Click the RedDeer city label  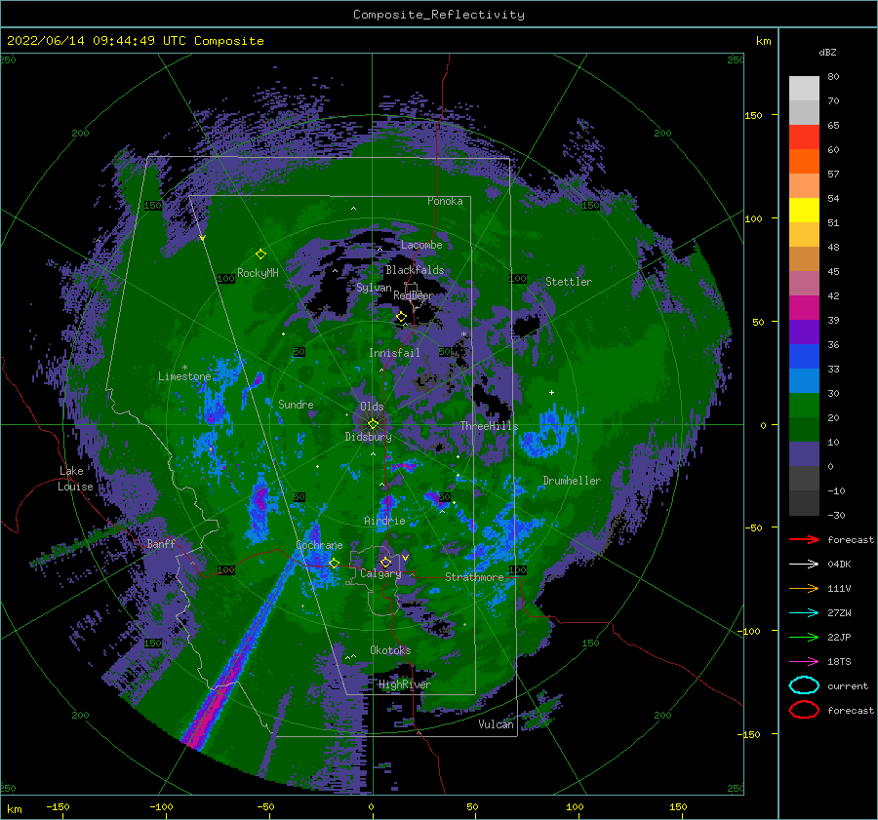coord(414,295)
